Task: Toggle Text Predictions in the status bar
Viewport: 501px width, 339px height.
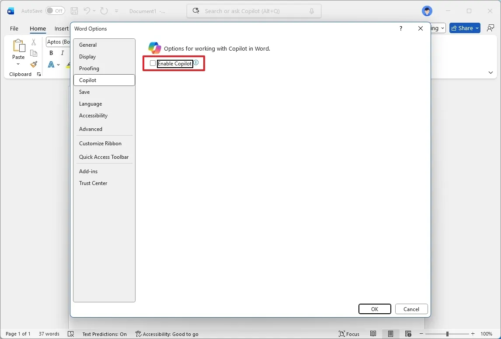Action: click(104, 334)
